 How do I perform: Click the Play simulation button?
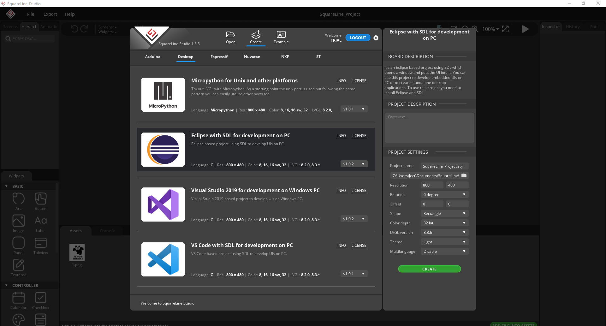pos(525,29)
